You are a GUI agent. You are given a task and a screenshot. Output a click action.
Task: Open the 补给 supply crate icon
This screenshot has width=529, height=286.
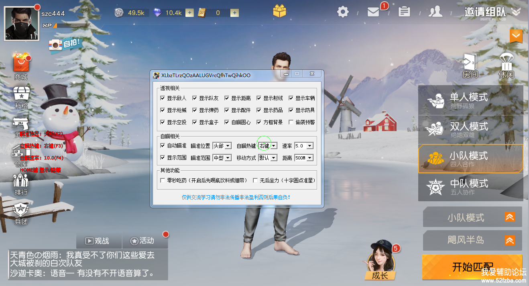(21, 98)
